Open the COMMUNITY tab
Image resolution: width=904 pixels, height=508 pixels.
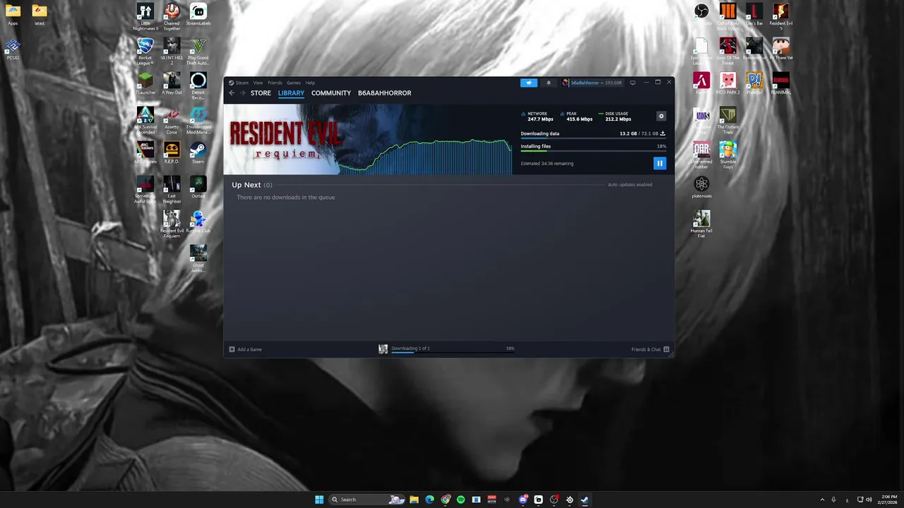pyautogui.click(x=331, y=93)
